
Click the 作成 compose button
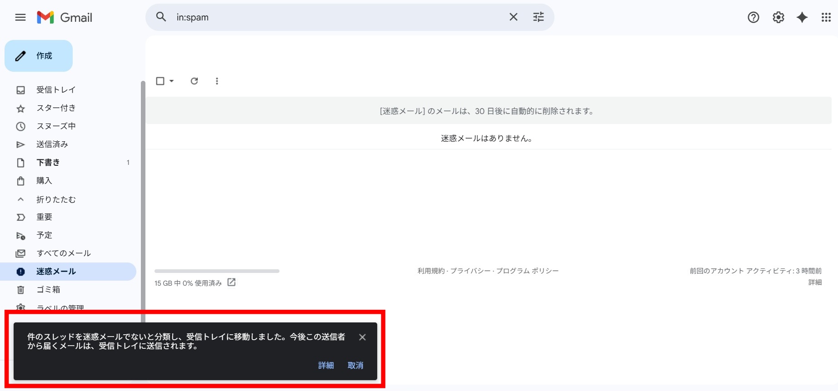(x=39, y=56)
